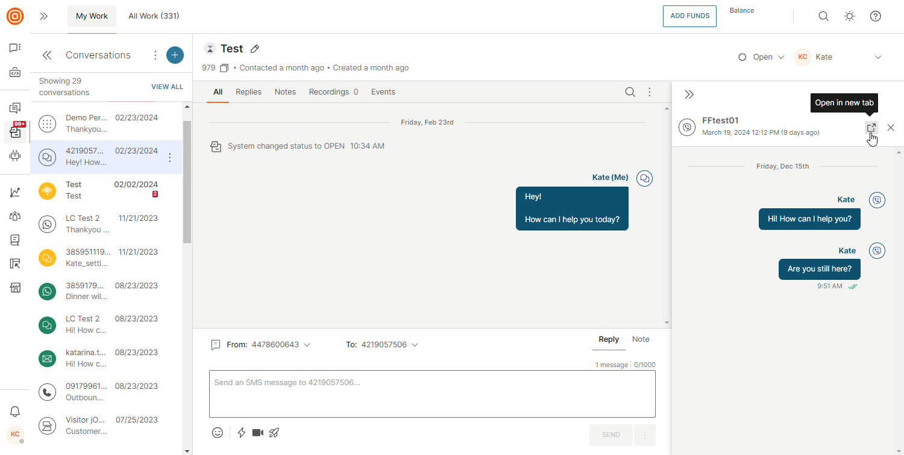Click the rocket icon in composer
The height and width of the screenshot is (455, 904).
tap(274, 433)
